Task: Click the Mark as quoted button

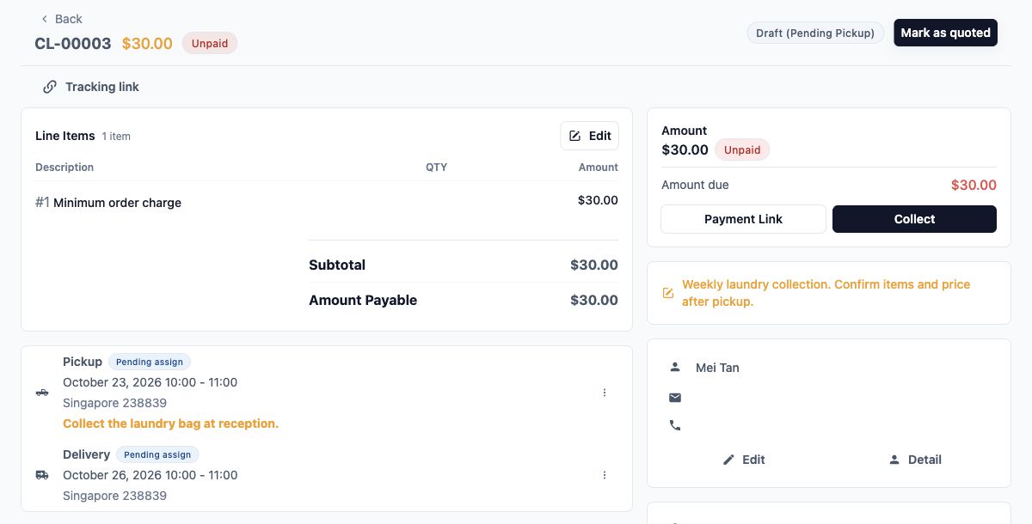Action: [x=945, y=33]
